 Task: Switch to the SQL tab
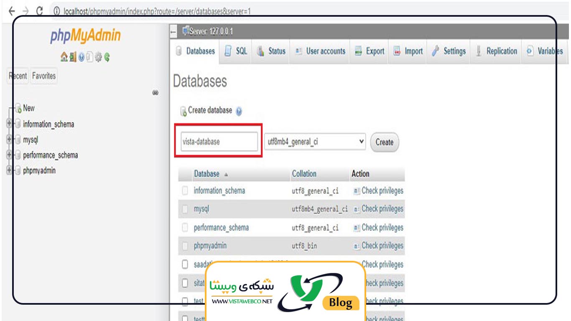(x=236, y=51)
